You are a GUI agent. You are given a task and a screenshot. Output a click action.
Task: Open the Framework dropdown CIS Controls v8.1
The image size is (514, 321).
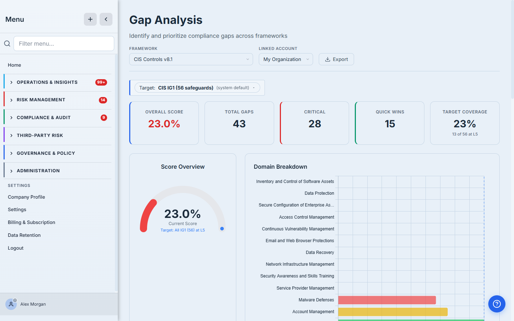[191, 59]
